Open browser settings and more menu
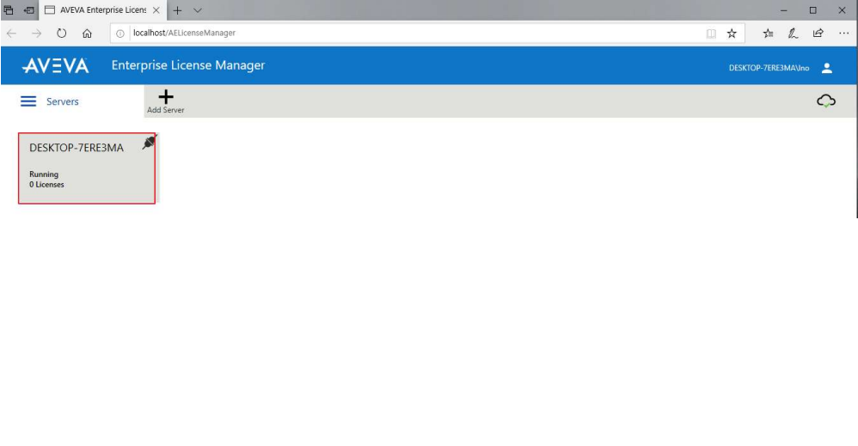 click(x=843, y=34)
